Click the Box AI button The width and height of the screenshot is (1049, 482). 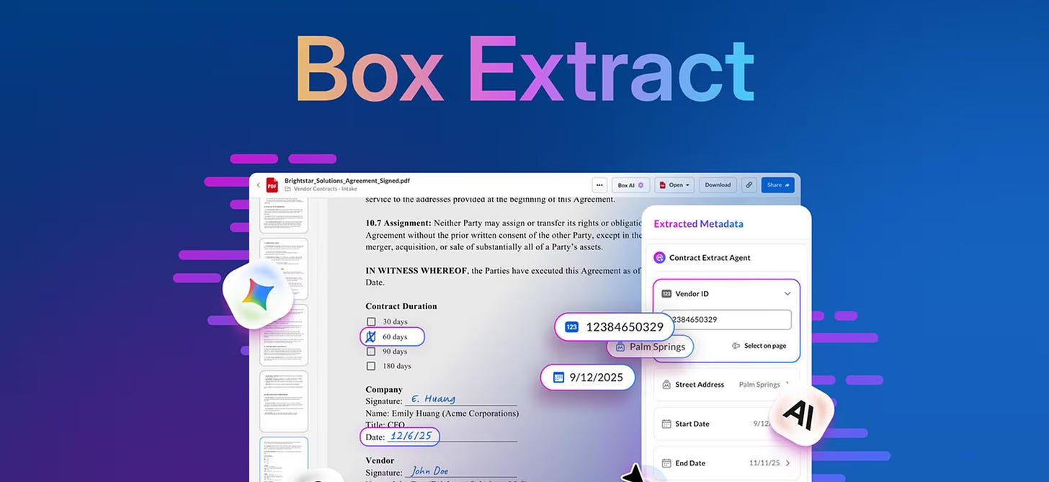[631, 185]
